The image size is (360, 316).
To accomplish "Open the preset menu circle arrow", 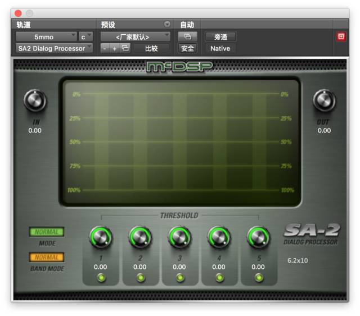I will pos(168,24).
